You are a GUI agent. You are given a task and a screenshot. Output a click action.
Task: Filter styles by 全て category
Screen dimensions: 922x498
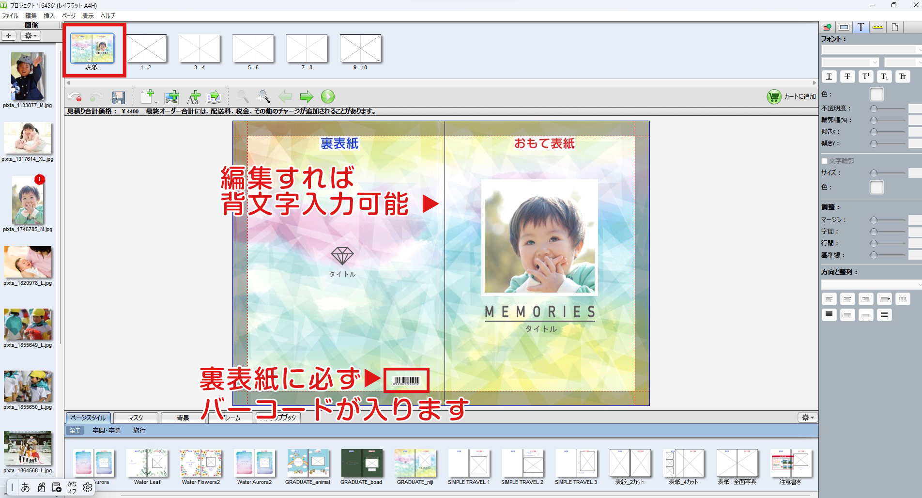point(75,430)
